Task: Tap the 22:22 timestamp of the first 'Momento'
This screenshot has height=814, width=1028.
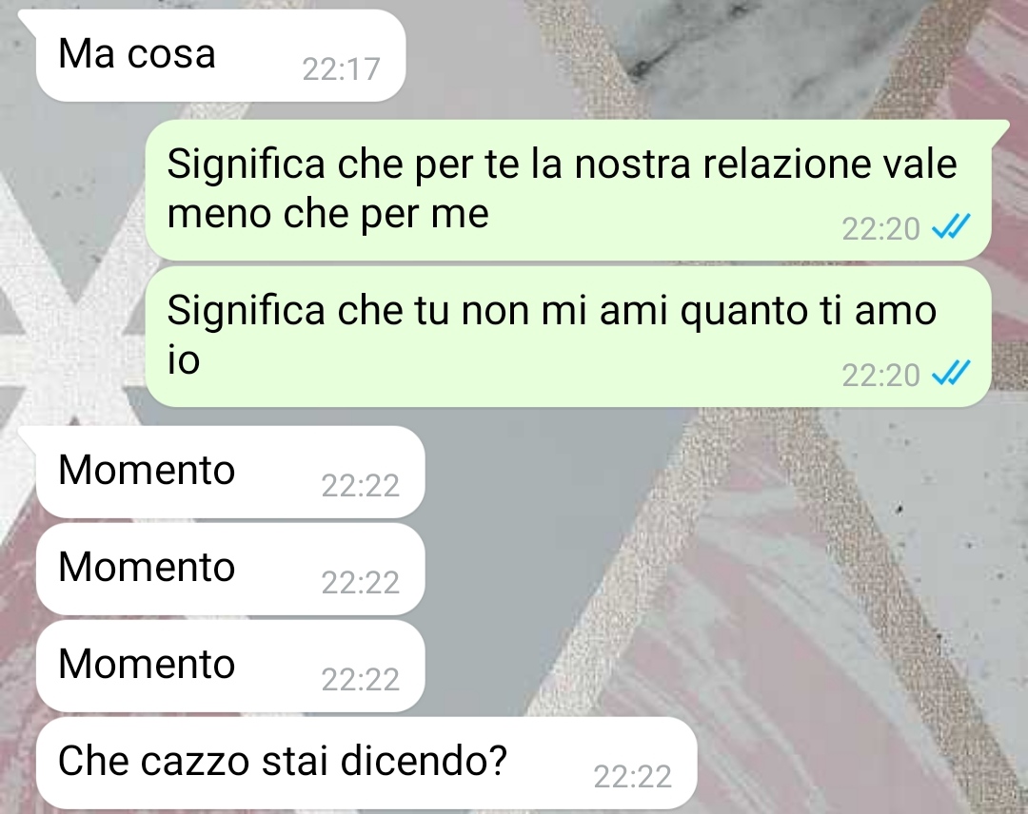Action: tap(360, 486)
